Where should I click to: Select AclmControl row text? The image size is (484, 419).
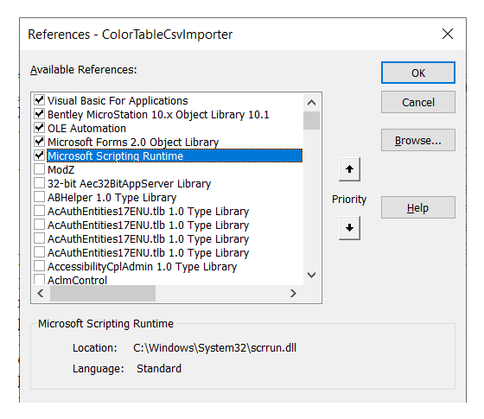77,280
